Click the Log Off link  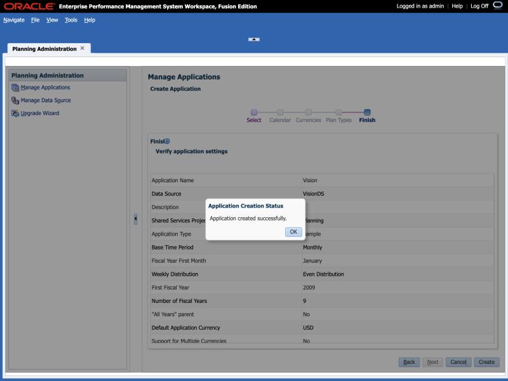[479, 6]
